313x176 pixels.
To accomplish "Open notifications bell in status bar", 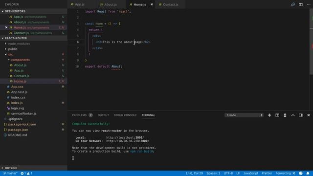I will click(x=308, y=173).
